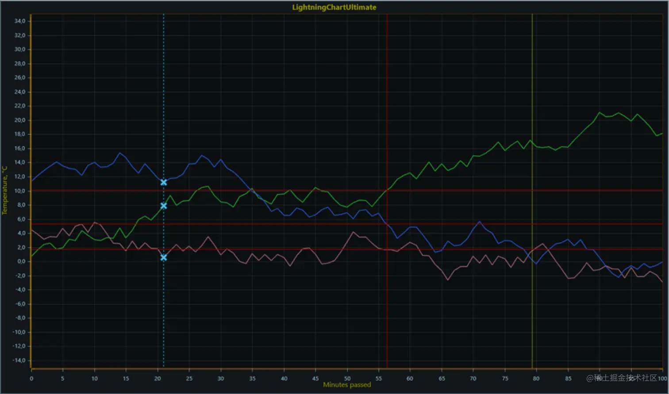The width and height of the screenshot is (669, 394).
Task: Click the cursor marker on the blue series
Action: point(164,182)
